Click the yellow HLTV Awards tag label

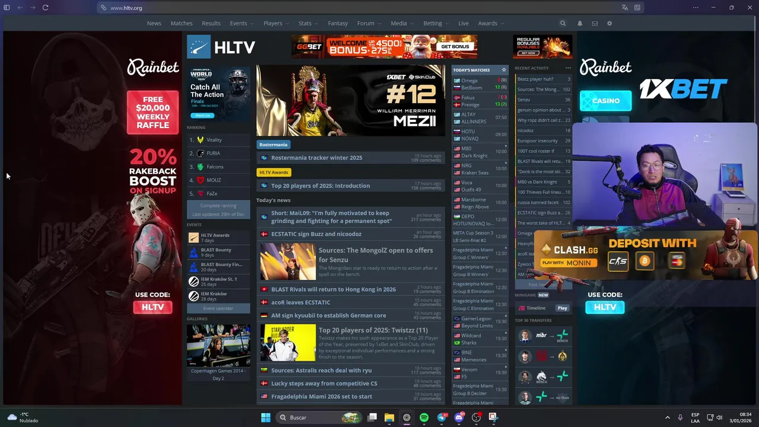click(x=274, y=172)
